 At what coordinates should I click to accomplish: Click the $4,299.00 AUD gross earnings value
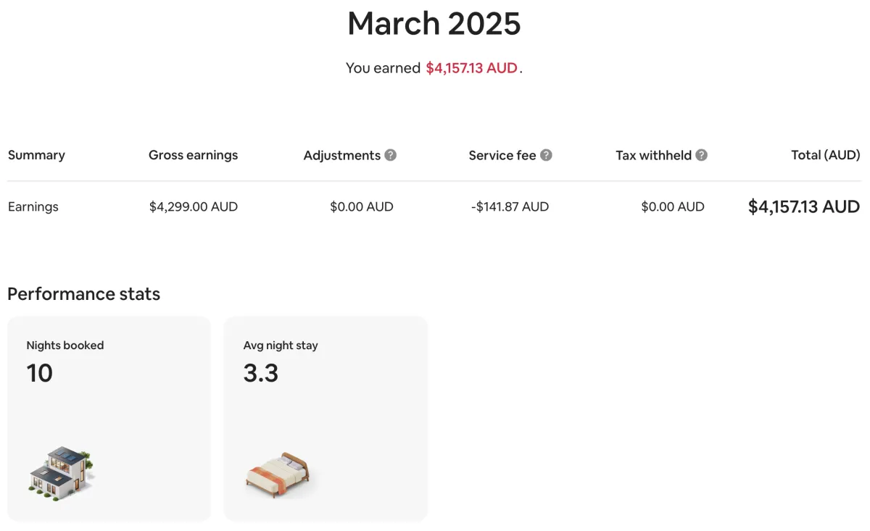(x=193, y=206)
